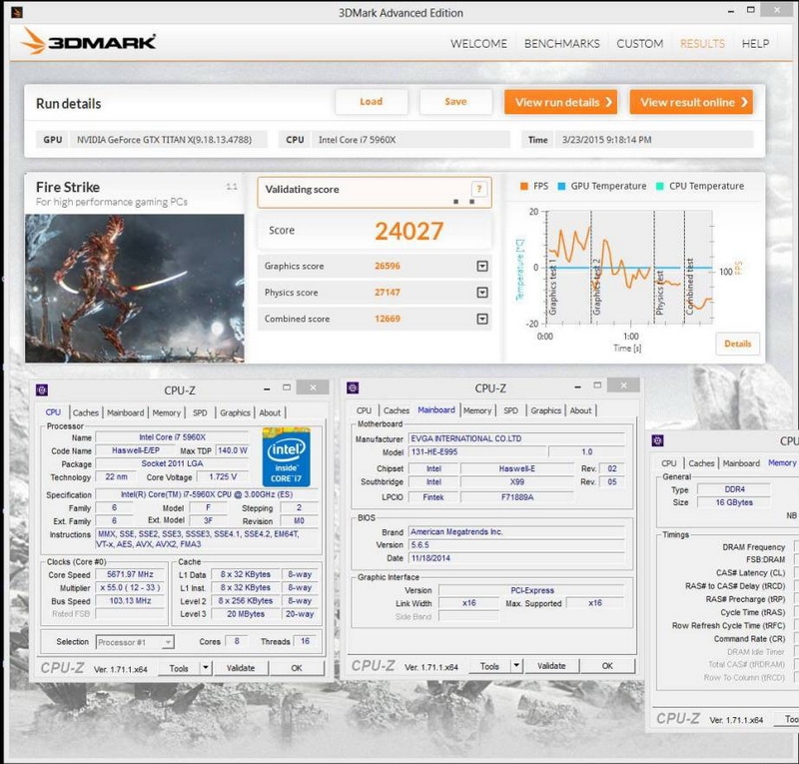The height and width of the screenshot is (764, 799).
Task: Open the HELP section
Action: [755, 44]
